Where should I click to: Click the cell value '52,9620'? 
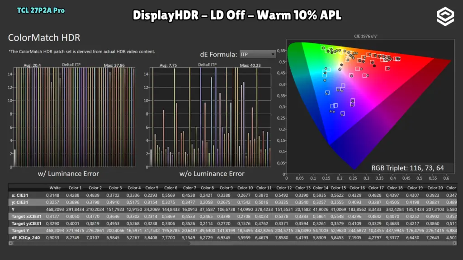338,231
